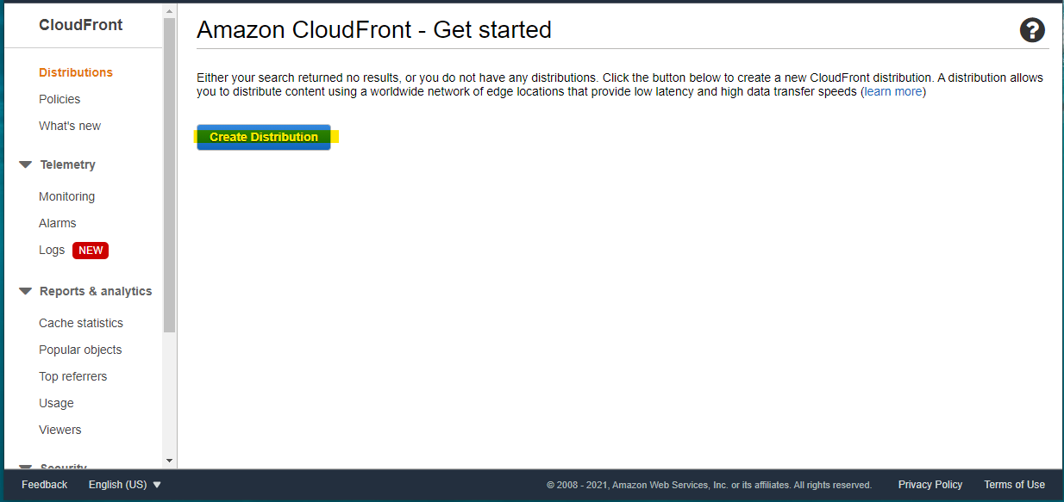
Task: Select Distributions in the sidebar
Action: point(75,72)
